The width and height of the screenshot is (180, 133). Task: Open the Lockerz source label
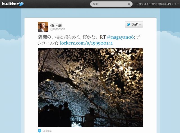(x=47, y=131)
